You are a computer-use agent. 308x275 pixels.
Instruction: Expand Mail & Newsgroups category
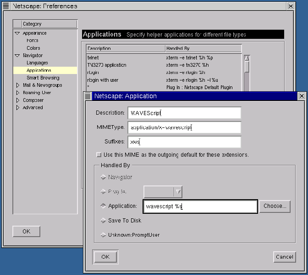[18, 85]
